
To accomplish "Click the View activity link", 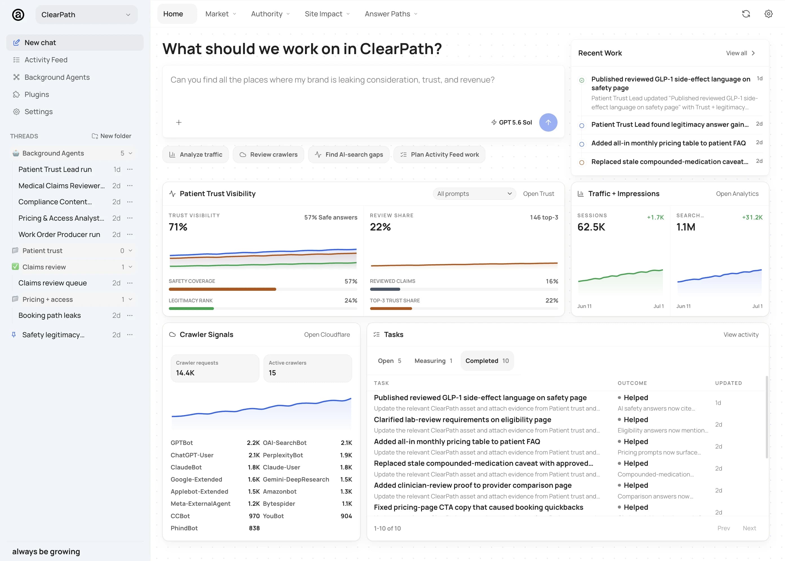I will (x=741, y=334).
